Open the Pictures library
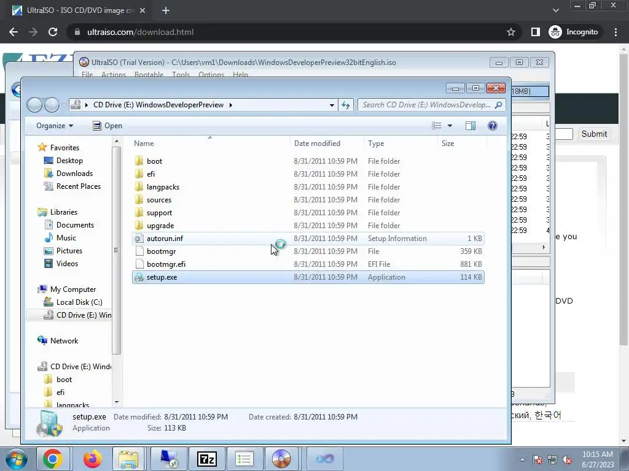The width and height of the screenshot is (629, 471). point(69,251)
